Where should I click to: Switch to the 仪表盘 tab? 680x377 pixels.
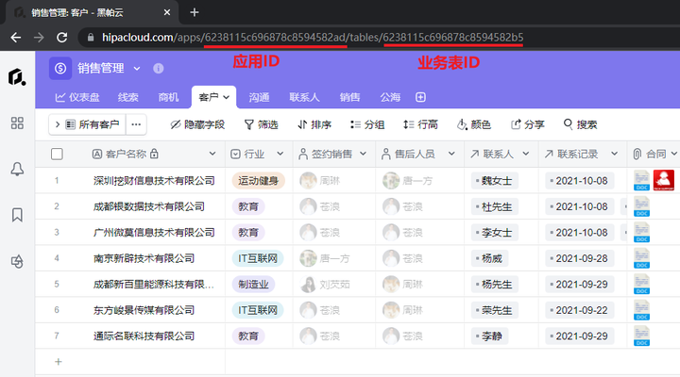(x=77, y=97)
